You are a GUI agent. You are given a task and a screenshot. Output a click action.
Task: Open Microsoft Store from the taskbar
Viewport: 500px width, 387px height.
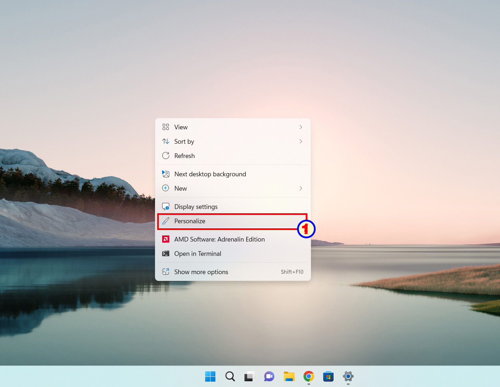pos(328,376)
